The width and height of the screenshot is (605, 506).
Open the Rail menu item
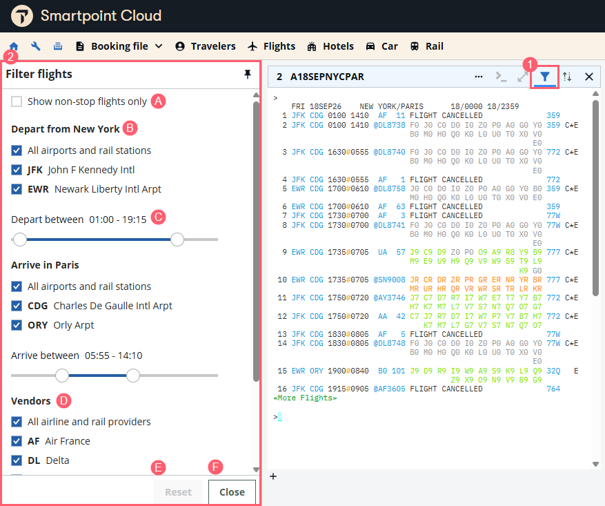point(426,46)
